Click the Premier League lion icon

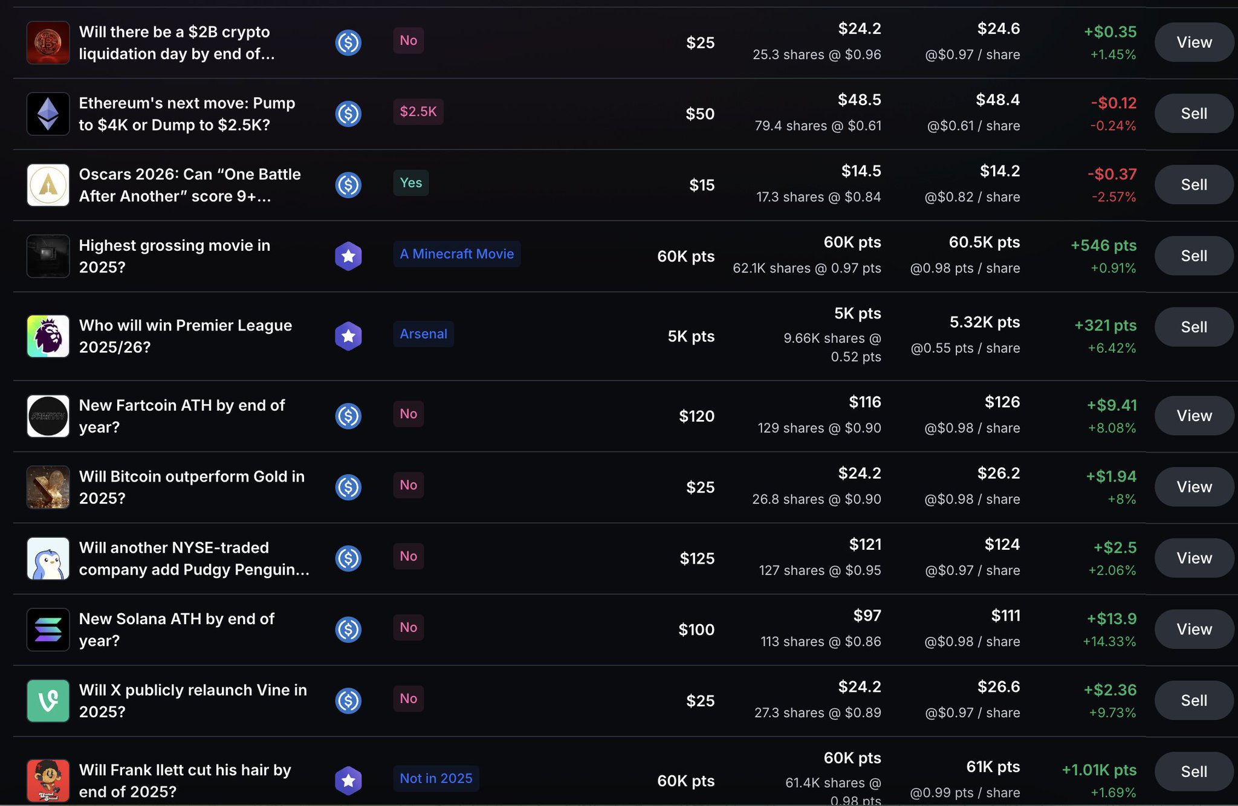[x=48, y=336]
